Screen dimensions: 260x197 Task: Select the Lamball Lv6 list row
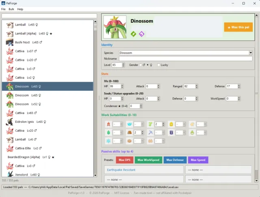[48, 139]
